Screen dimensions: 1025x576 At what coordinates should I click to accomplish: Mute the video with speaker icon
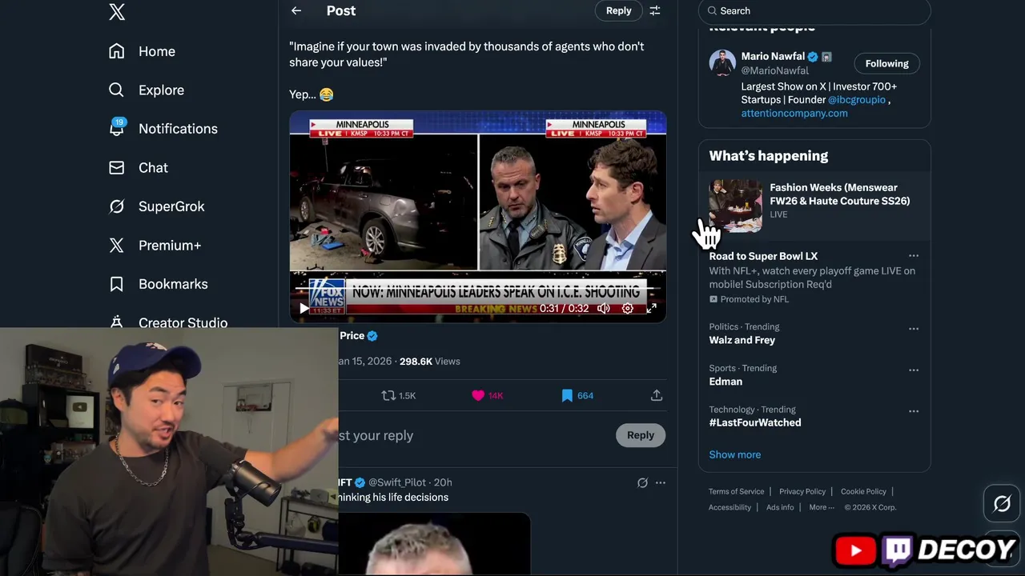(604, 308)
